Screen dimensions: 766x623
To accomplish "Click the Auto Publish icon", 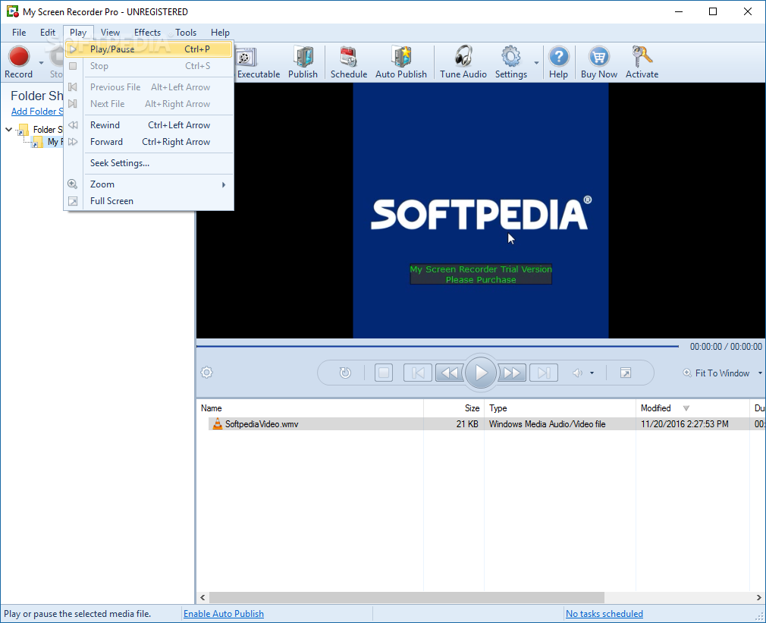I will (401, 62).
